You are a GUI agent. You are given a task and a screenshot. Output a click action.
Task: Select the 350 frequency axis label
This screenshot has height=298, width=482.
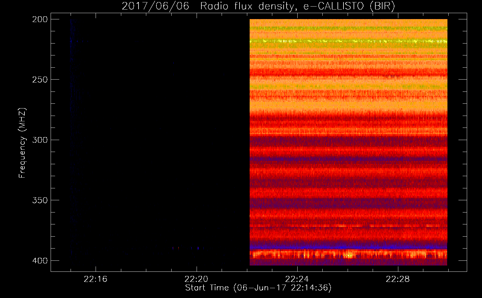40,200
